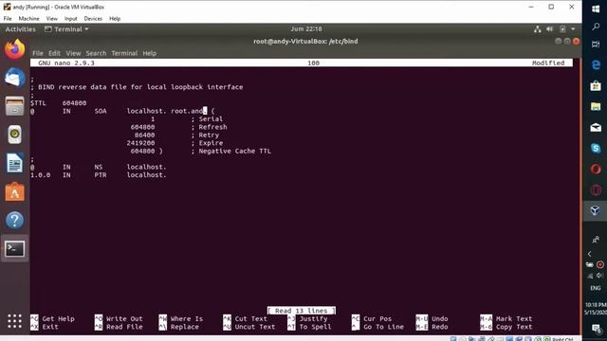Click Windows taskbar volume speaker icon
This screenshot has width=607, height=341.
coord(598,276)
